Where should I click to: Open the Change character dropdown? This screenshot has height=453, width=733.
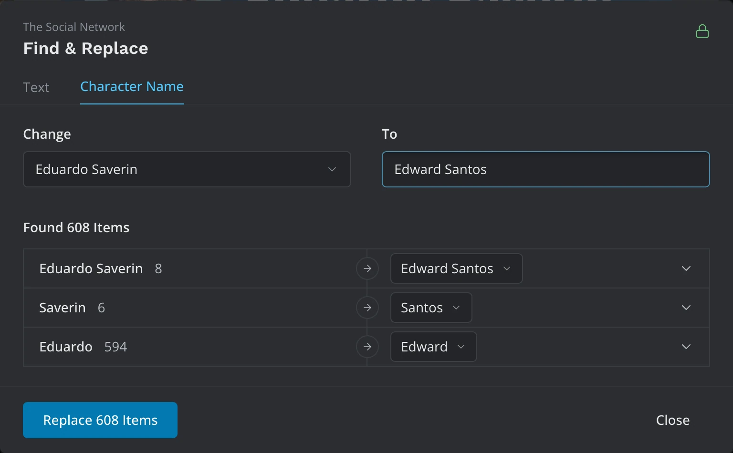[187, 169]
